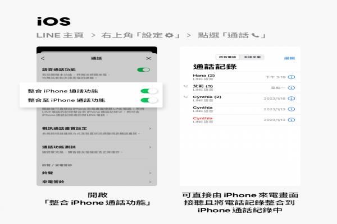This screenshot has height=224, width=337.
Task: Expand the 鈴聲 row chevron
Action: point(150,173)
